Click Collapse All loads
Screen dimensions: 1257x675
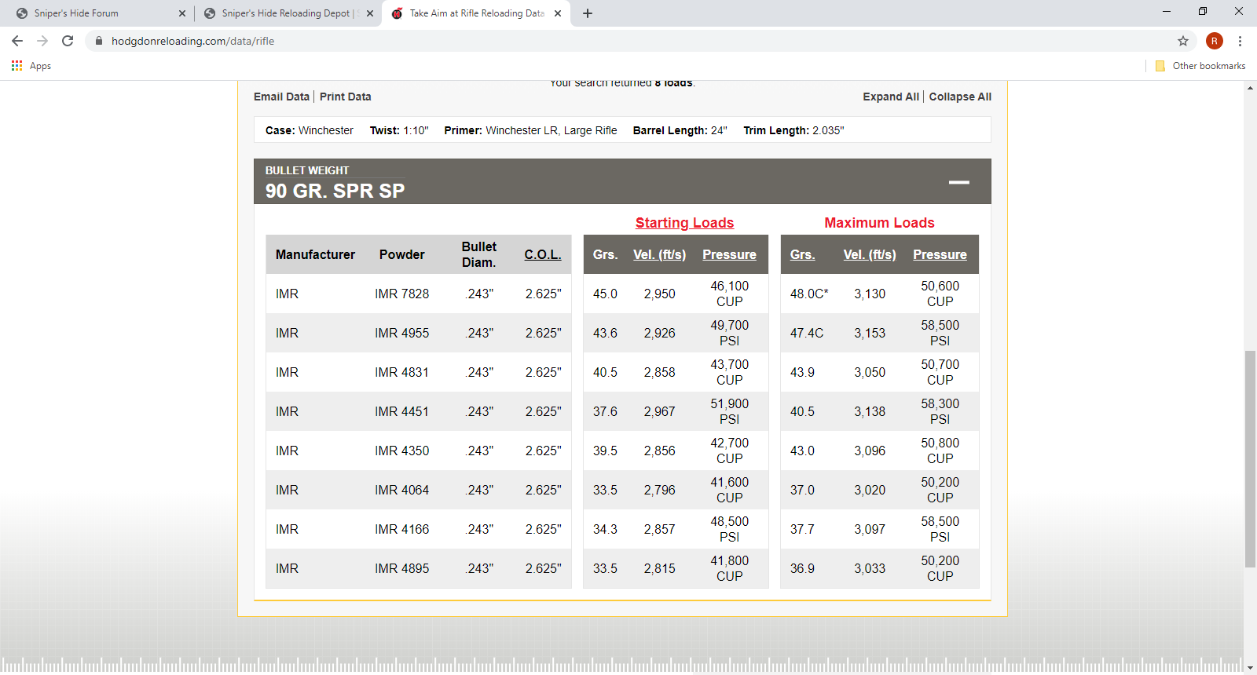coord(960,97)
